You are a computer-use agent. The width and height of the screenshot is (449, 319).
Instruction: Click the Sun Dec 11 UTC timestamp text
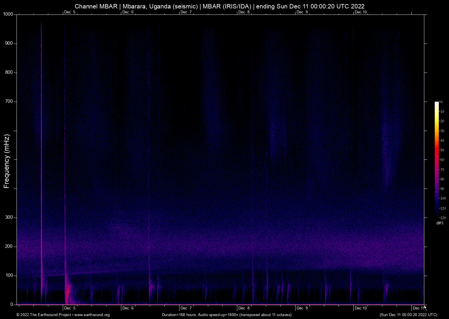point(408,315)
